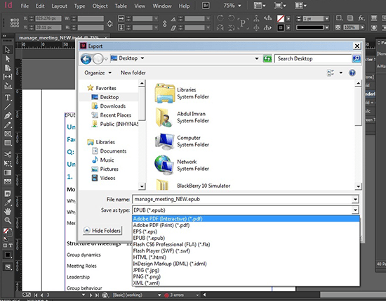The width and height of the screenshot is (386, 301).
Task: Expand the Desktop location path dropdown
Action: click(142, 58)
